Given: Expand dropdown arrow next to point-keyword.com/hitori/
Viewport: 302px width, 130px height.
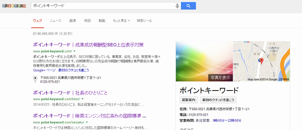Looking at the screenshot, I should 82,99.
